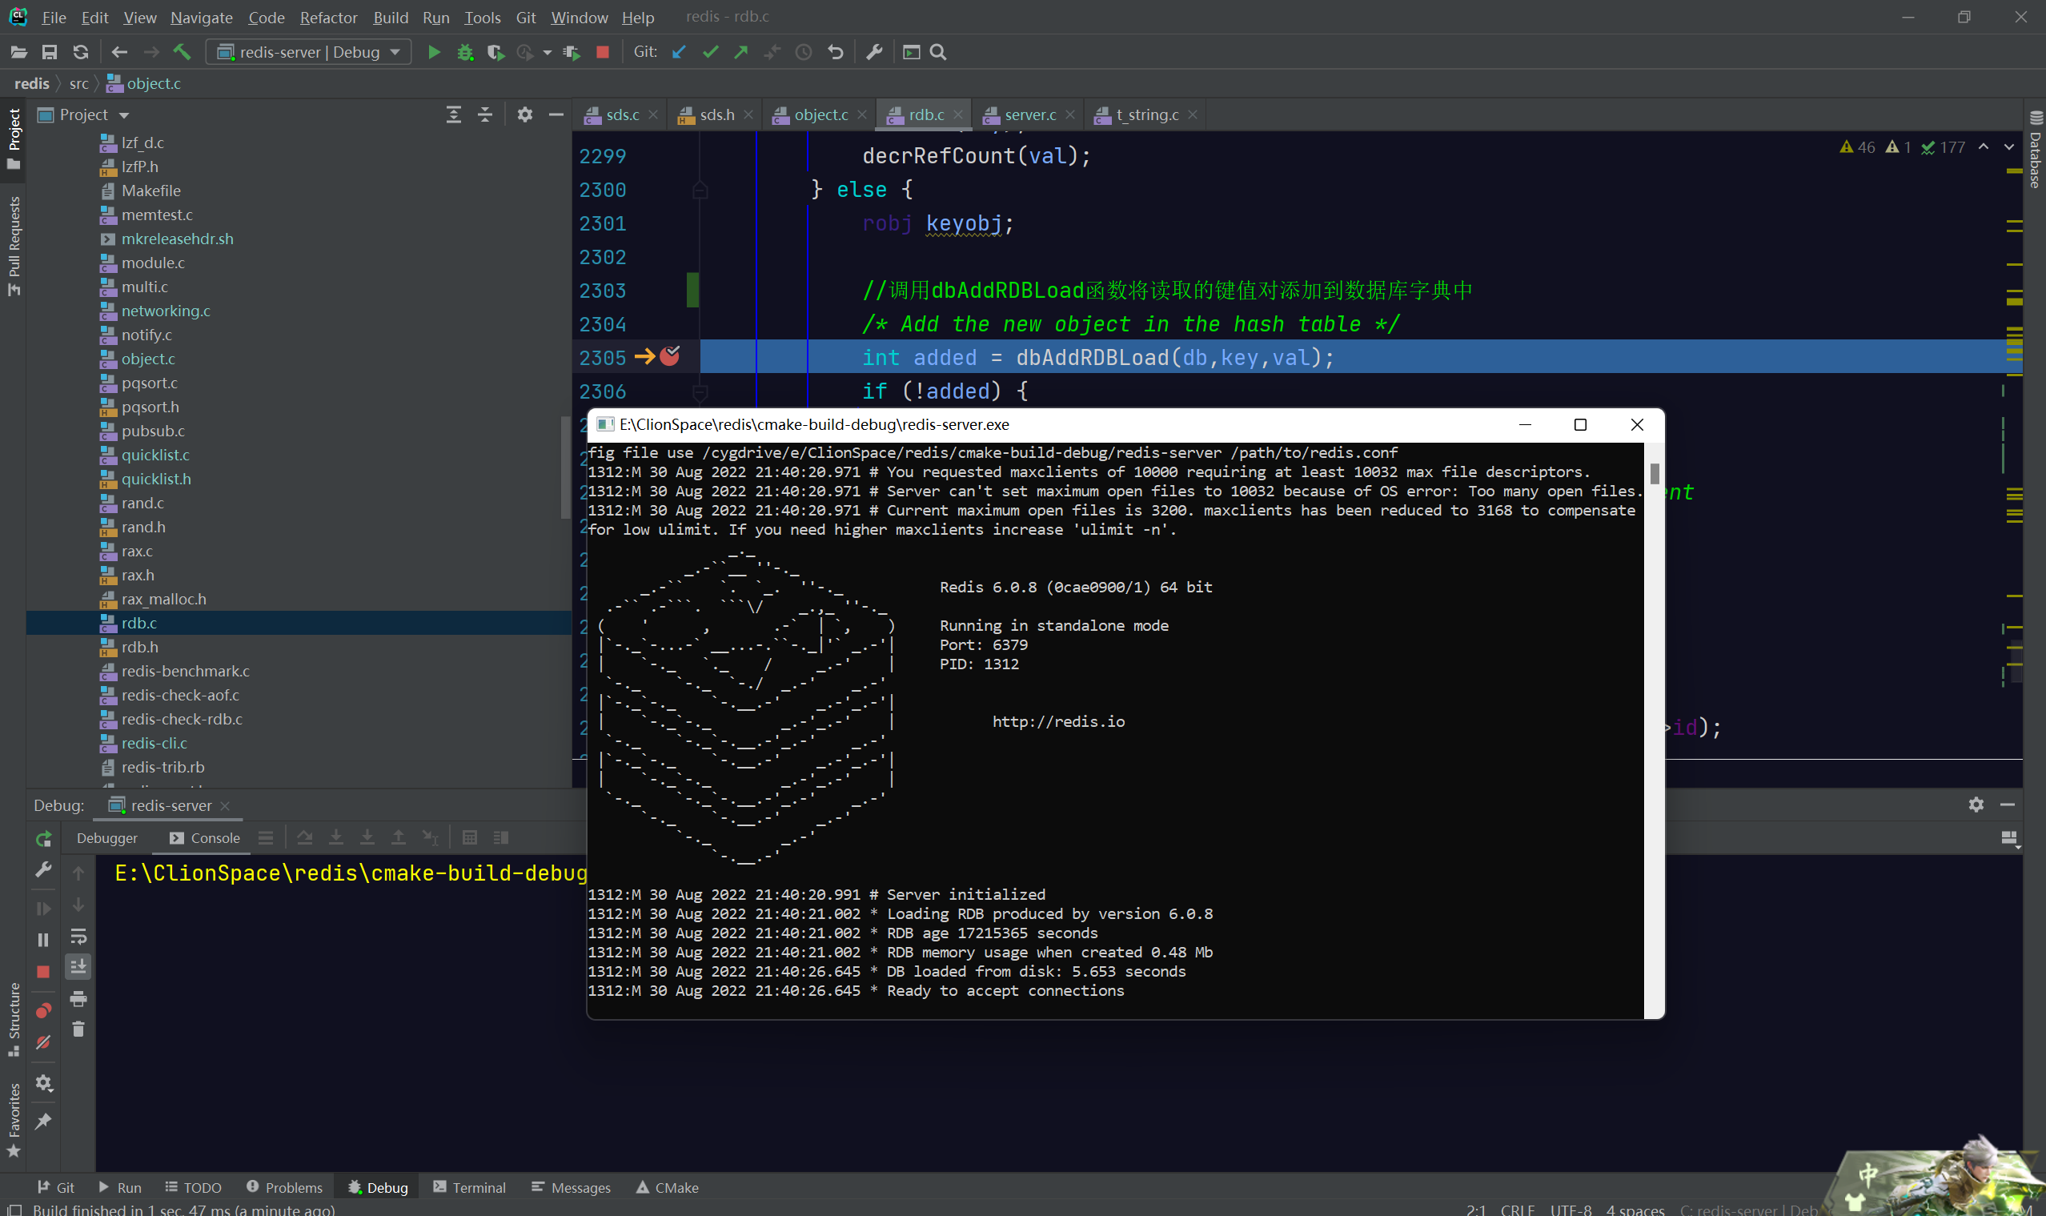Switch to the server.c editor tab
Image resolution: width=2046 pixels, height=1216 pixels.
pyautogui.click(x=1030, y=114)
